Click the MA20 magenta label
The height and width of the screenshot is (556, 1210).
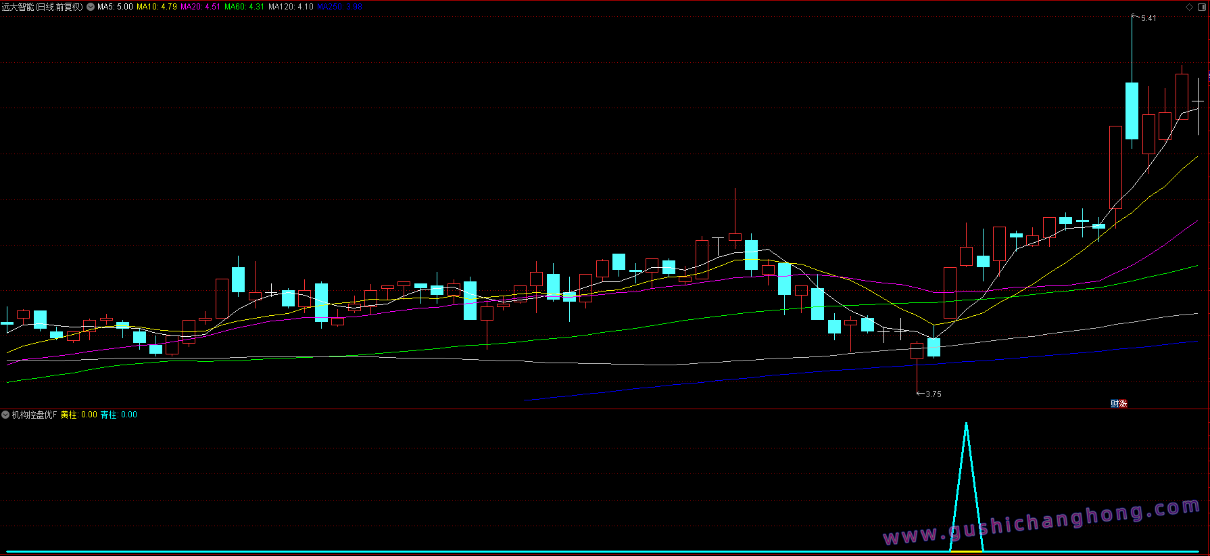200,7
